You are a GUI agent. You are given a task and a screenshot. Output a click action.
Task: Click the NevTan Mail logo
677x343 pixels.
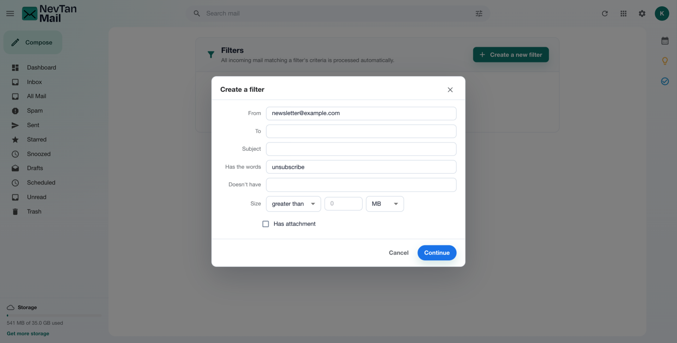(49, 13)
